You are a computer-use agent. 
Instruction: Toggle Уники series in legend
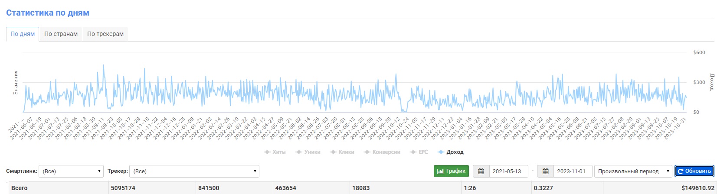308,152
